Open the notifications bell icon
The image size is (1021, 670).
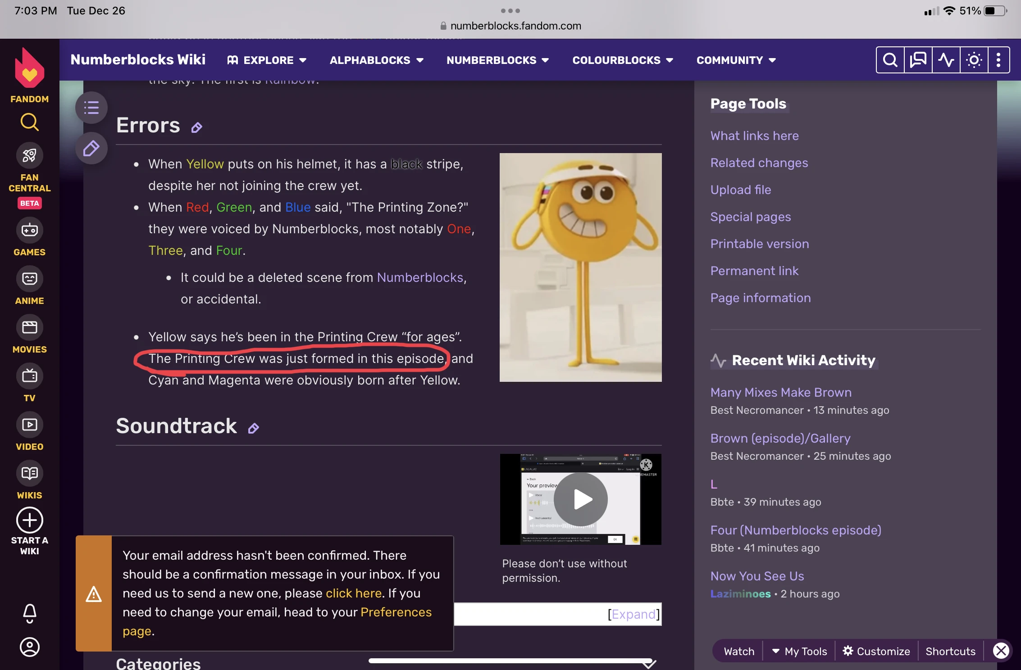[x=30, y=613]
